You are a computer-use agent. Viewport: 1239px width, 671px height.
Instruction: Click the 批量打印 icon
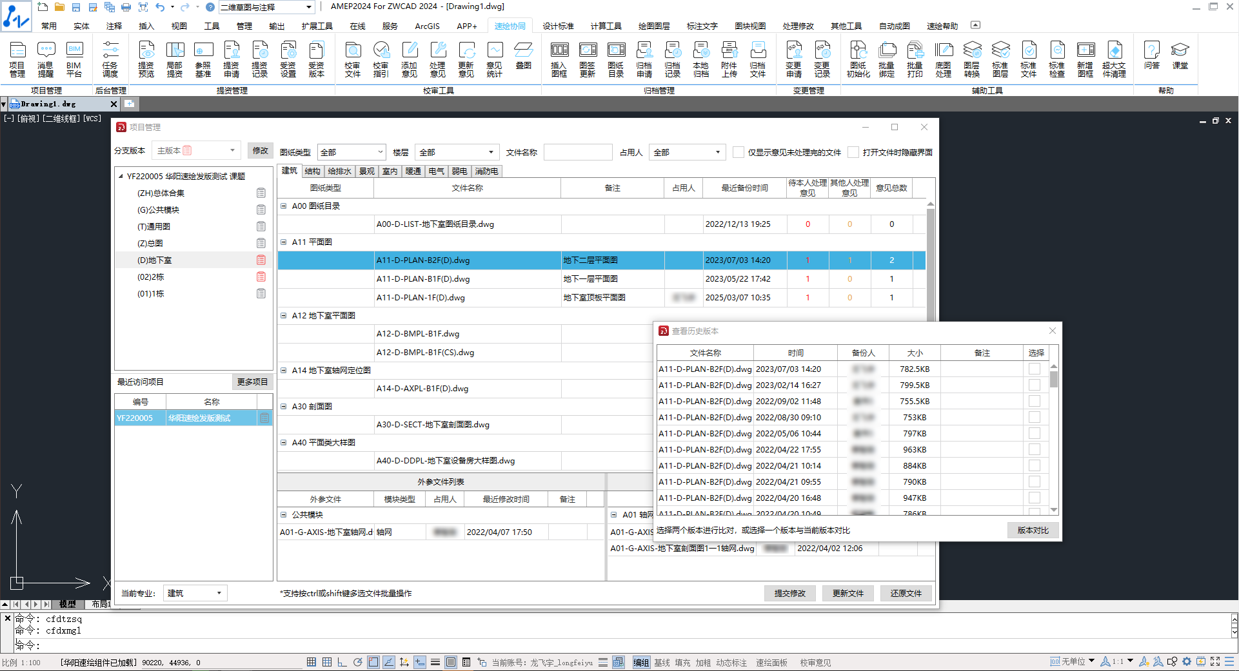915,59
